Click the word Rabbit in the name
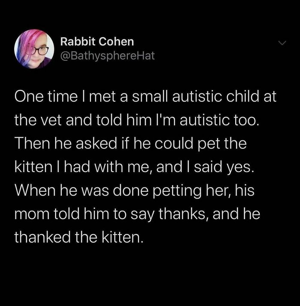Screen dimensions: 300x306 click(78, 42)
